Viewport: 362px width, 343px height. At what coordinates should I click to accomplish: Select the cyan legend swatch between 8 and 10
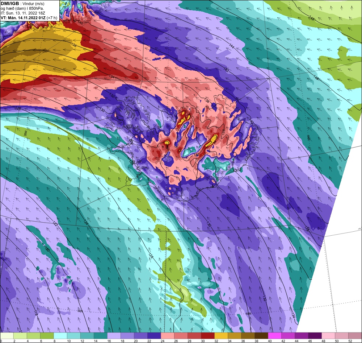60,336
